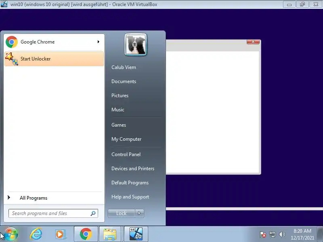This screenshot has height=242, width=323.
Task: Click the Search programs and files box
Action: pos(53,213)
